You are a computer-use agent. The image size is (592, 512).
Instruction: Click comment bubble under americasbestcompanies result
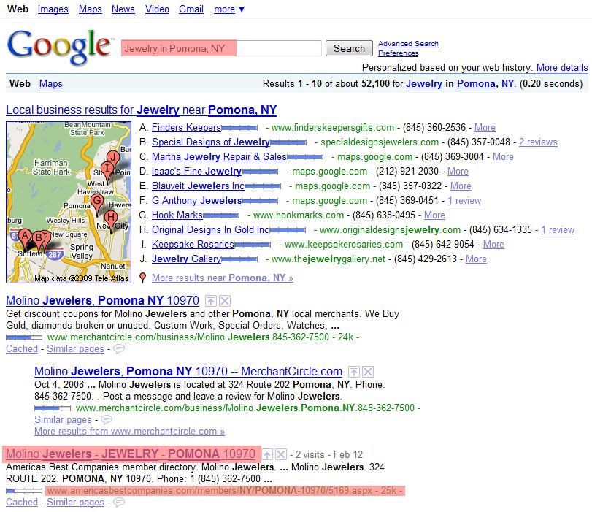pyautogui.click(x=118, y=503)
